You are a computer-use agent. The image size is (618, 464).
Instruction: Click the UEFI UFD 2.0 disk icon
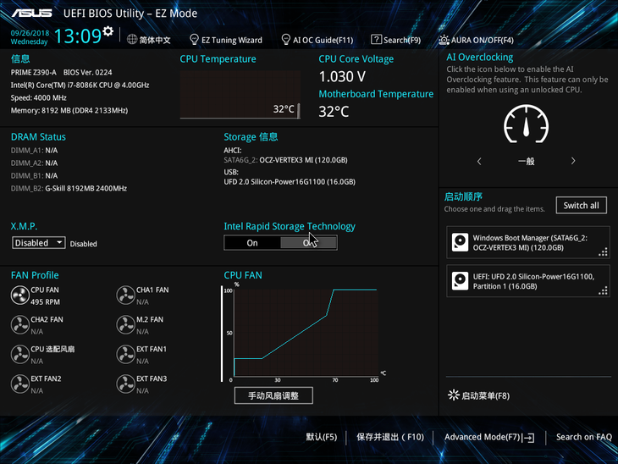pyautogui.click(x=460, y=281)
